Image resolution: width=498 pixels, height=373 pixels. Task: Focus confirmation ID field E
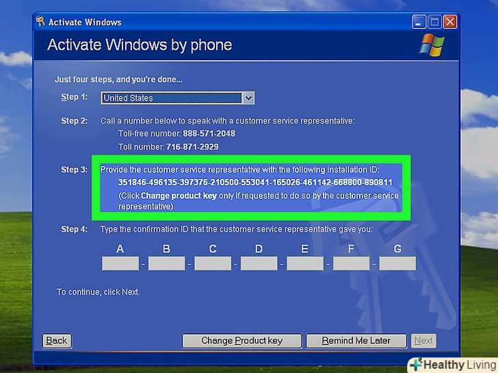305,264
